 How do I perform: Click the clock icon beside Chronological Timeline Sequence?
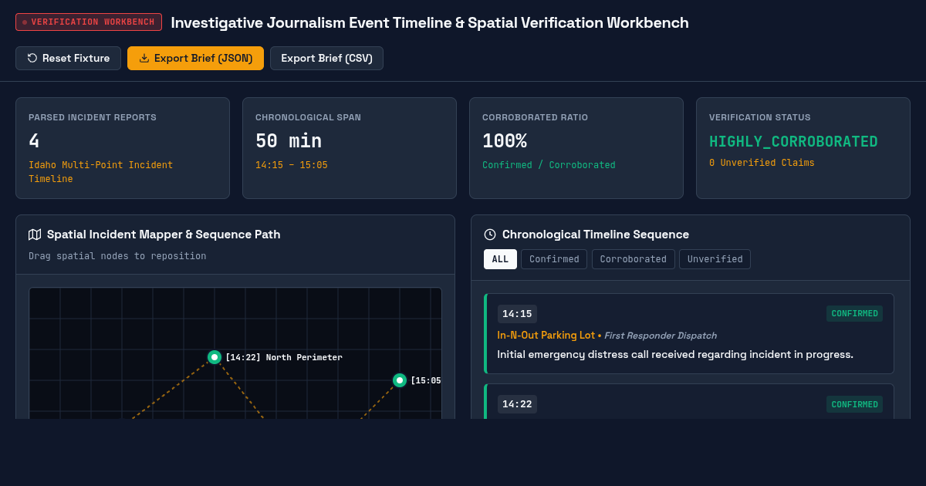point(490,235)
